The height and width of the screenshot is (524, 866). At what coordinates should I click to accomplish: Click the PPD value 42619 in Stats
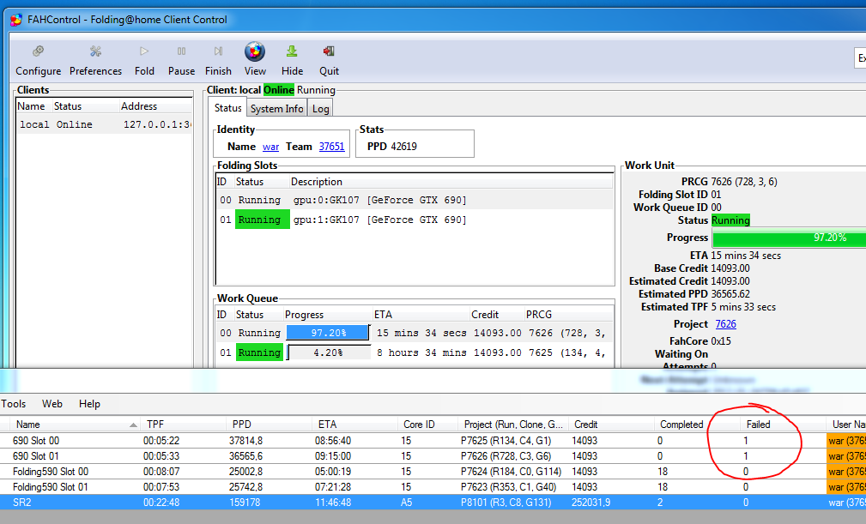[403, 147]
